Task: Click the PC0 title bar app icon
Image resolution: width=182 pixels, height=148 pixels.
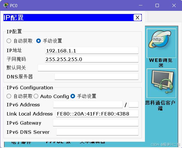Action: click(x=5, y=5)
